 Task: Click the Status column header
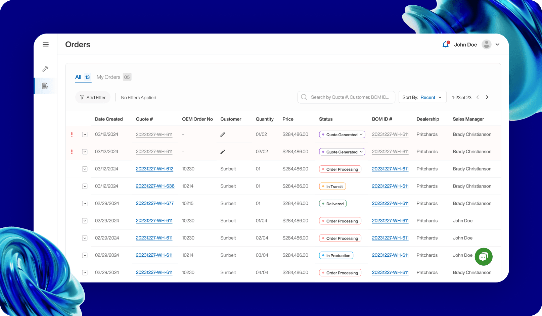(x=326, y=119)
